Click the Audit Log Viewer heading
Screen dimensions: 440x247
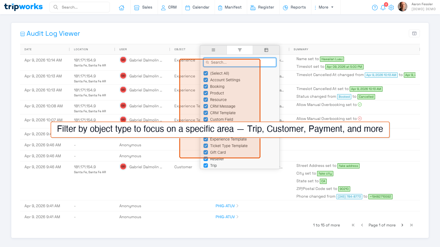[x=53, y=33]
